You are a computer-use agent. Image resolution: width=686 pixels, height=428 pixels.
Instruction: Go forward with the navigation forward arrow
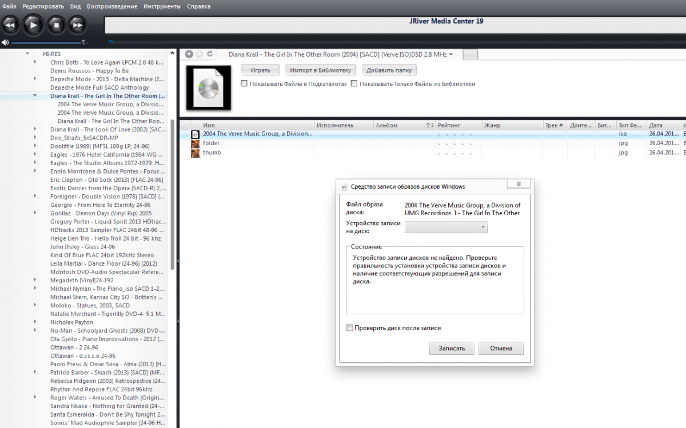point(200,54)
